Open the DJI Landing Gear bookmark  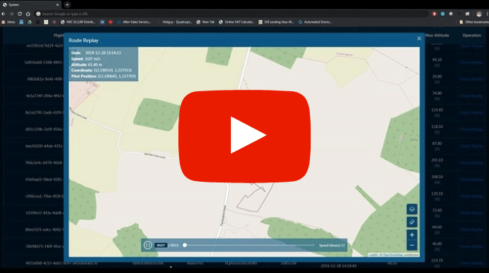tap(276, 22)
